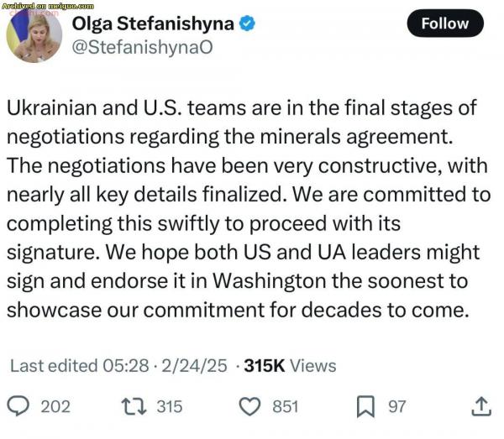Open the share upload icon
Image resolution: width=504 pixels, height=439 pixels.
(x=481, y=406)
